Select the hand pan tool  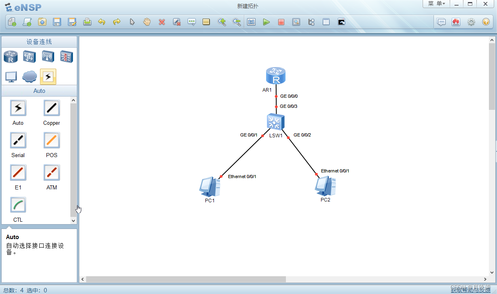(x=147, y=22)
